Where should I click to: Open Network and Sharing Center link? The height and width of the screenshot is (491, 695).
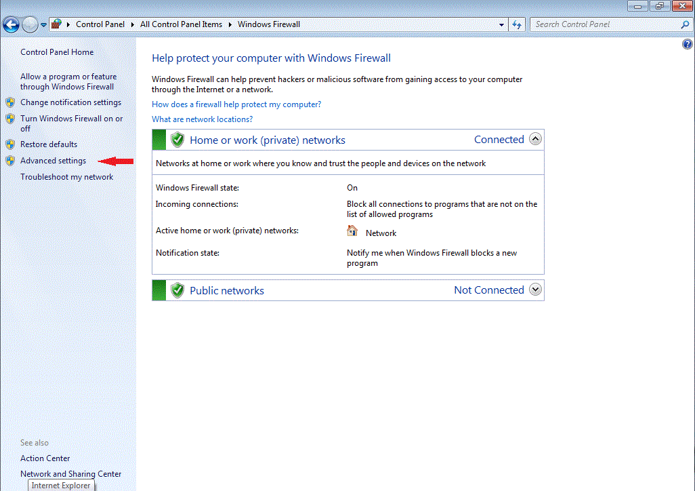[x=70, y=473]
